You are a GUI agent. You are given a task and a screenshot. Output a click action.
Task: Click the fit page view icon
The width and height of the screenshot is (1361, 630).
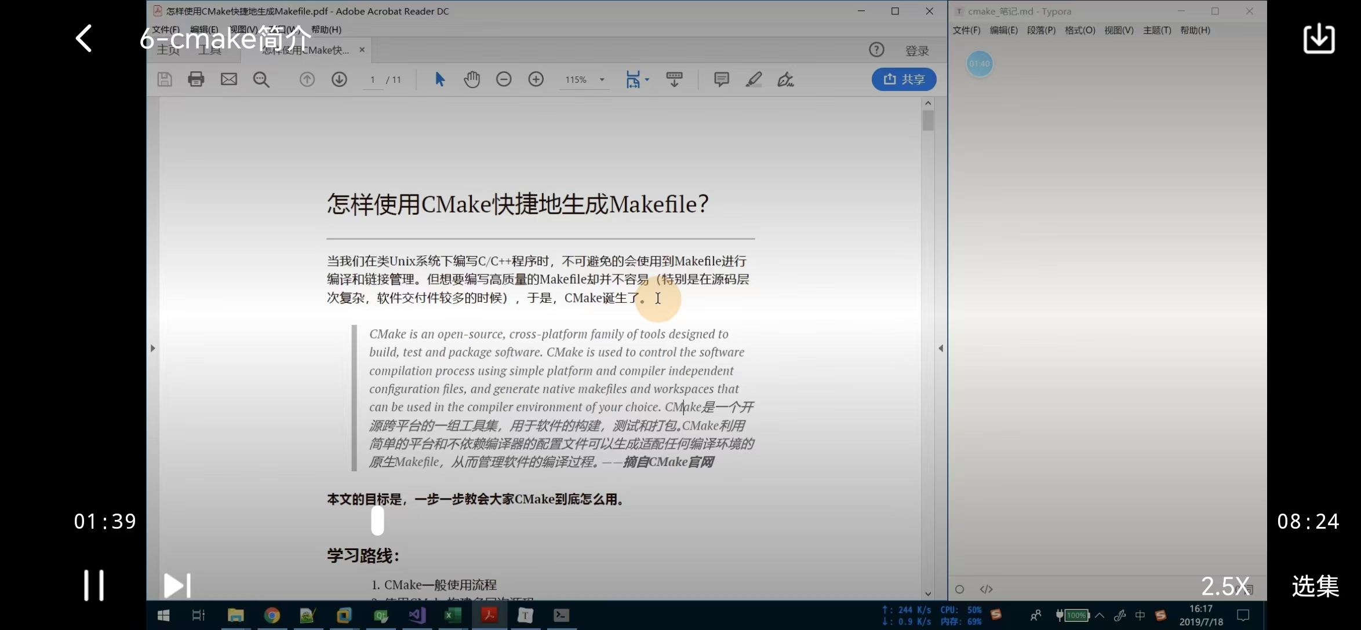point(633,79)
